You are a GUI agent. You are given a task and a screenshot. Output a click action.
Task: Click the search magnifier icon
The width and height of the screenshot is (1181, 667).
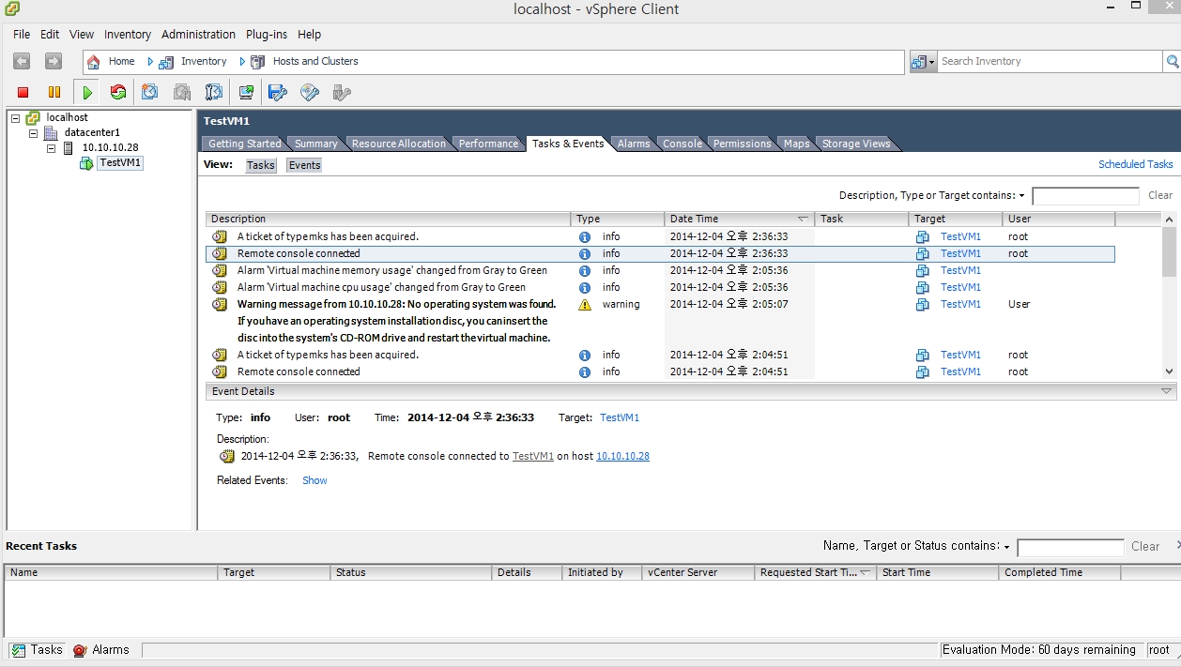pyautogui.click(x=1172, y=61)
